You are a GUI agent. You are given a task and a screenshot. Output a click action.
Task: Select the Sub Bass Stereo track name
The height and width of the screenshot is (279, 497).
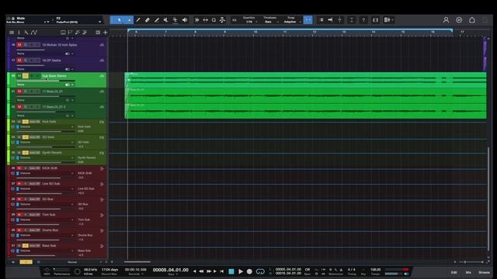click(54, 76)
